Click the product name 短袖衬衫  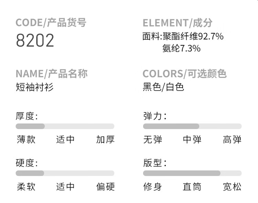pos(34,87)
